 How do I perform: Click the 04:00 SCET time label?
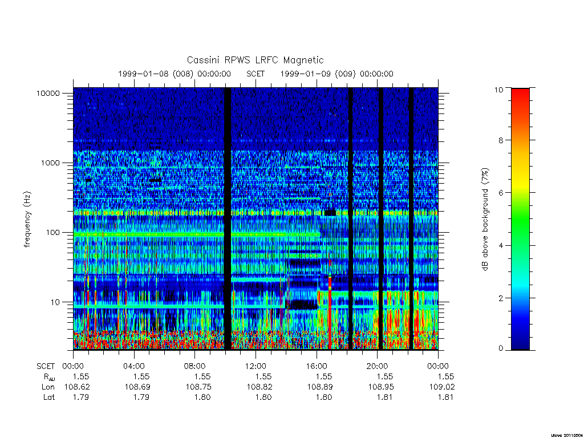(133, 366)
